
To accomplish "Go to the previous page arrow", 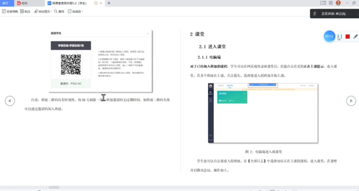I will pos(10,101).
